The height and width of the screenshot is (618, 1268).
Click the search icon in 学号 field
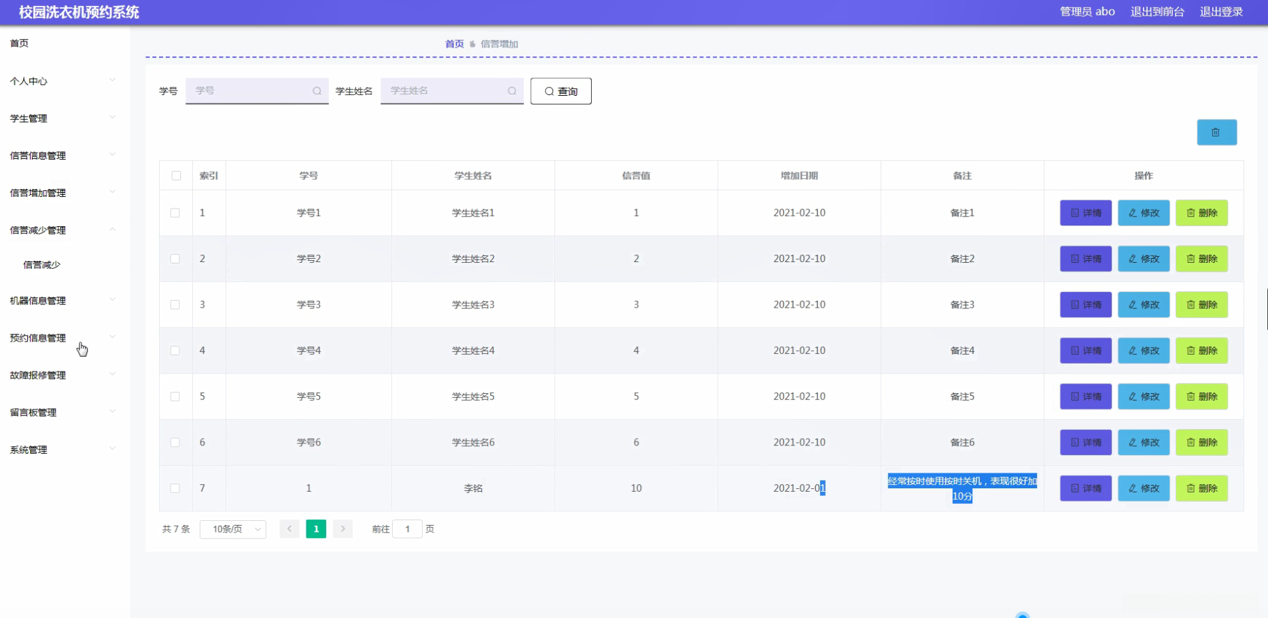(x=317, y=91)
